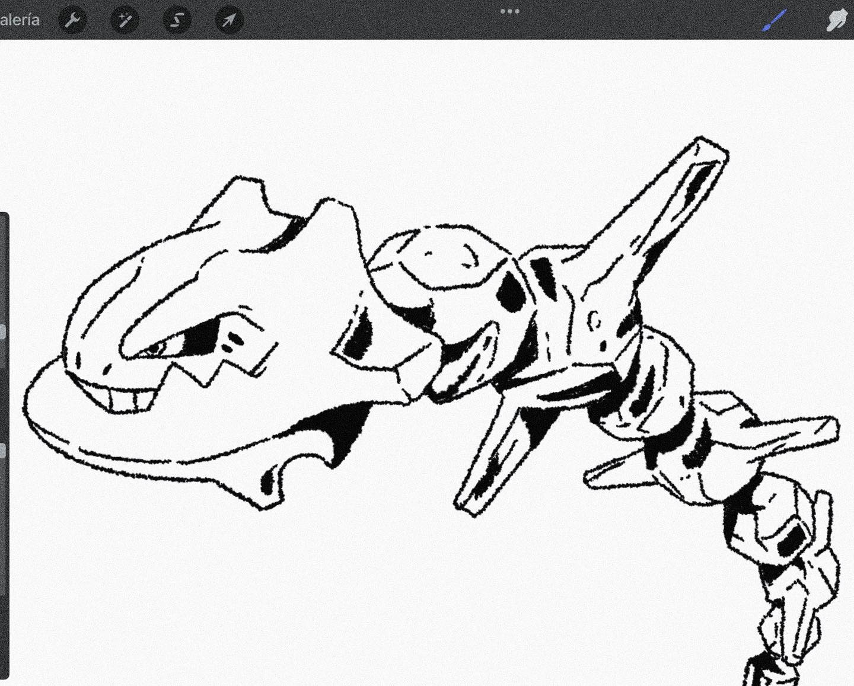Select the Brush tool
The width and height of the screenshot is (854, 686).
[774, 21]
